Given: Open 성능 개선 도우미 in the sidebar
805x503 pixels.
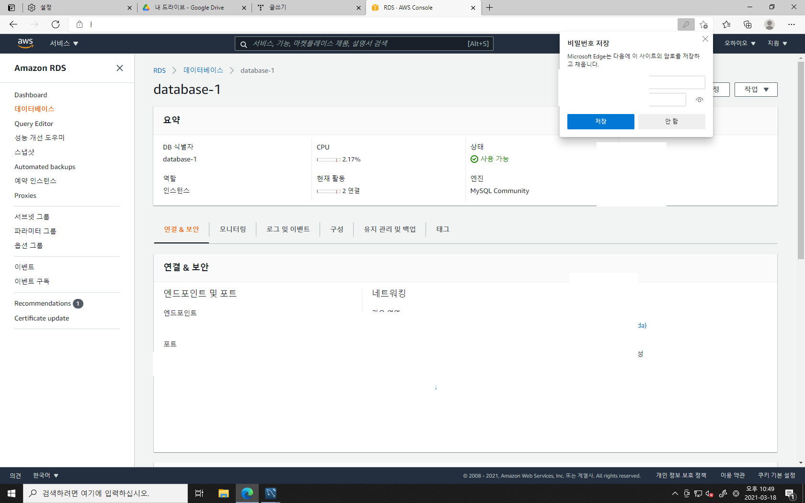Looking at the screenshot, I should [39, 138].
